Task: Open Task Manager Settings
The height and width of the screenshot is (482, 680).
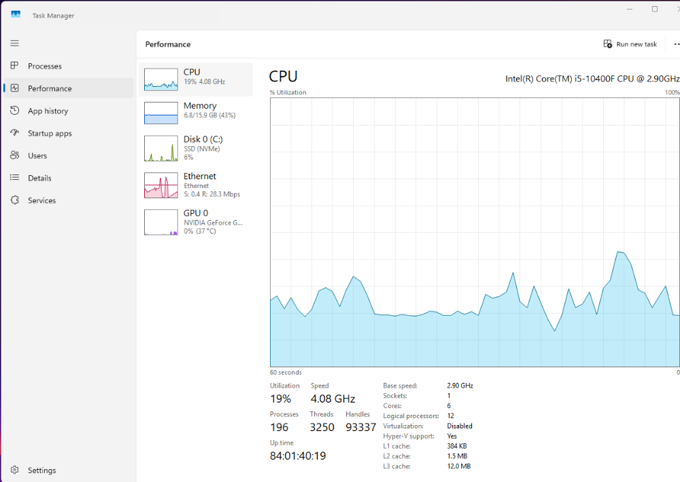Action: coord(69,470)
